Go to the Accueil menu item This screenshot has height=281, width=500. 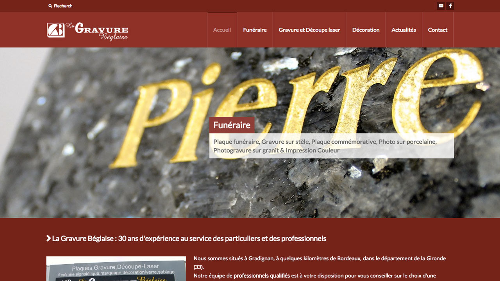222,30
